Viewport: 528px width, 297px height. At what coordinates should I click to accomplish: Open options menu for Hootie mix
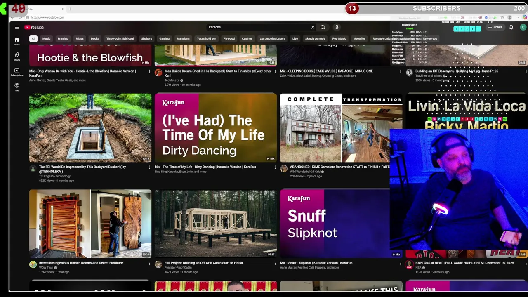[x=150, y=72]
